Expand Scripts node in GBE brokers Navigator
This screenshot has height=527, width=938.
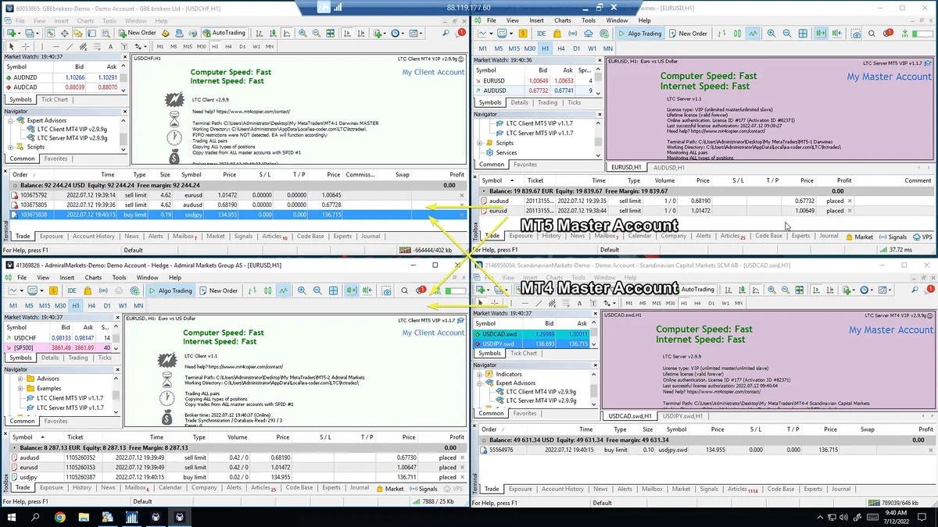click(x=11, y=147)
